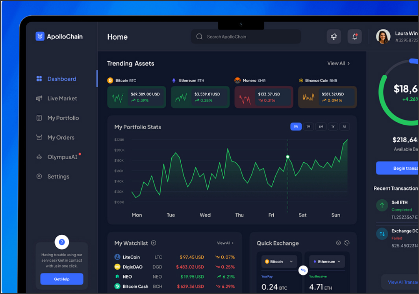Click the swap currencies icon in Quick Exchange
This screenshot has width=419, height=294.
coord(303,270)
